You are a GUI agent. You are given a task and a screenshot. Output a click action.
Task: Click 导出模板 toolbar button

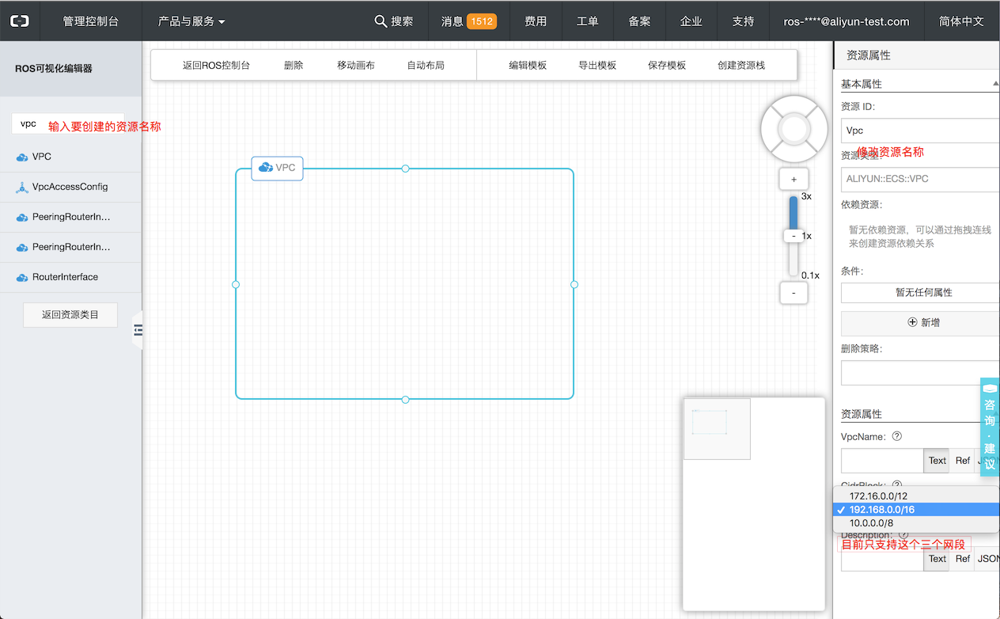pos(597,66)
